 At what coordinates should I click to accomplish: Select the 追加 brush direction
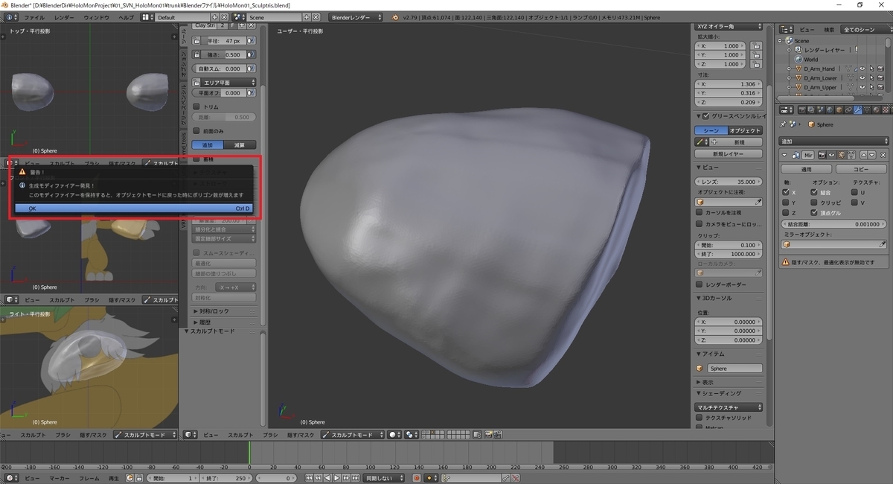(208, 144)
